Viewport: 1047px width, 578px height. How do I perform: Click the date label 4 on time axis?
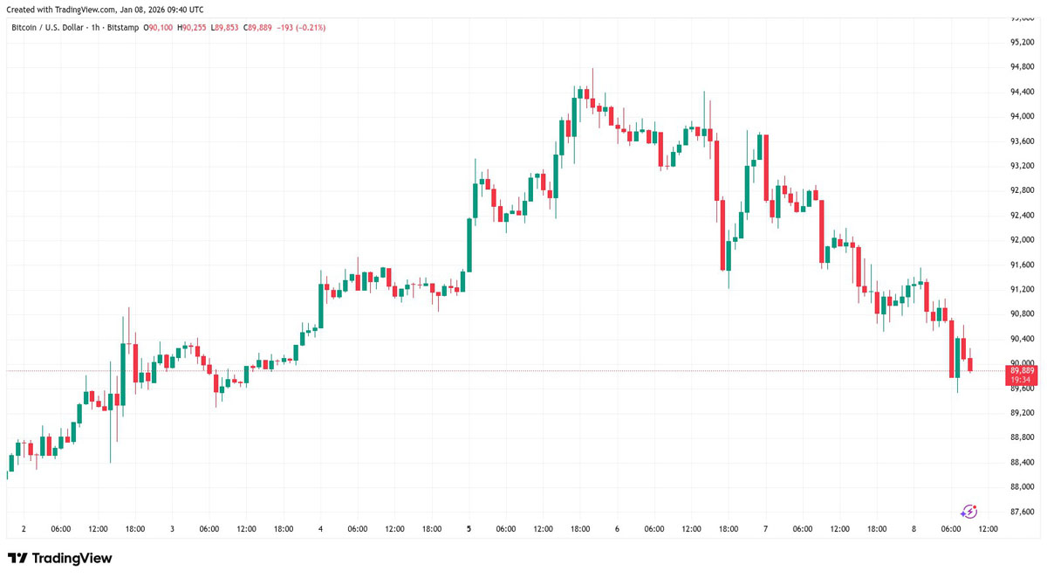tap(320, 529)
